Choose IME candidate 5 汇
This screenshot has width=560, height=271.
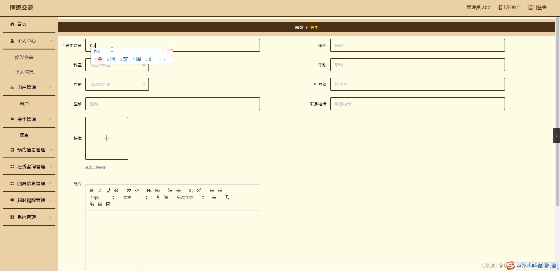tap(150, 59)
